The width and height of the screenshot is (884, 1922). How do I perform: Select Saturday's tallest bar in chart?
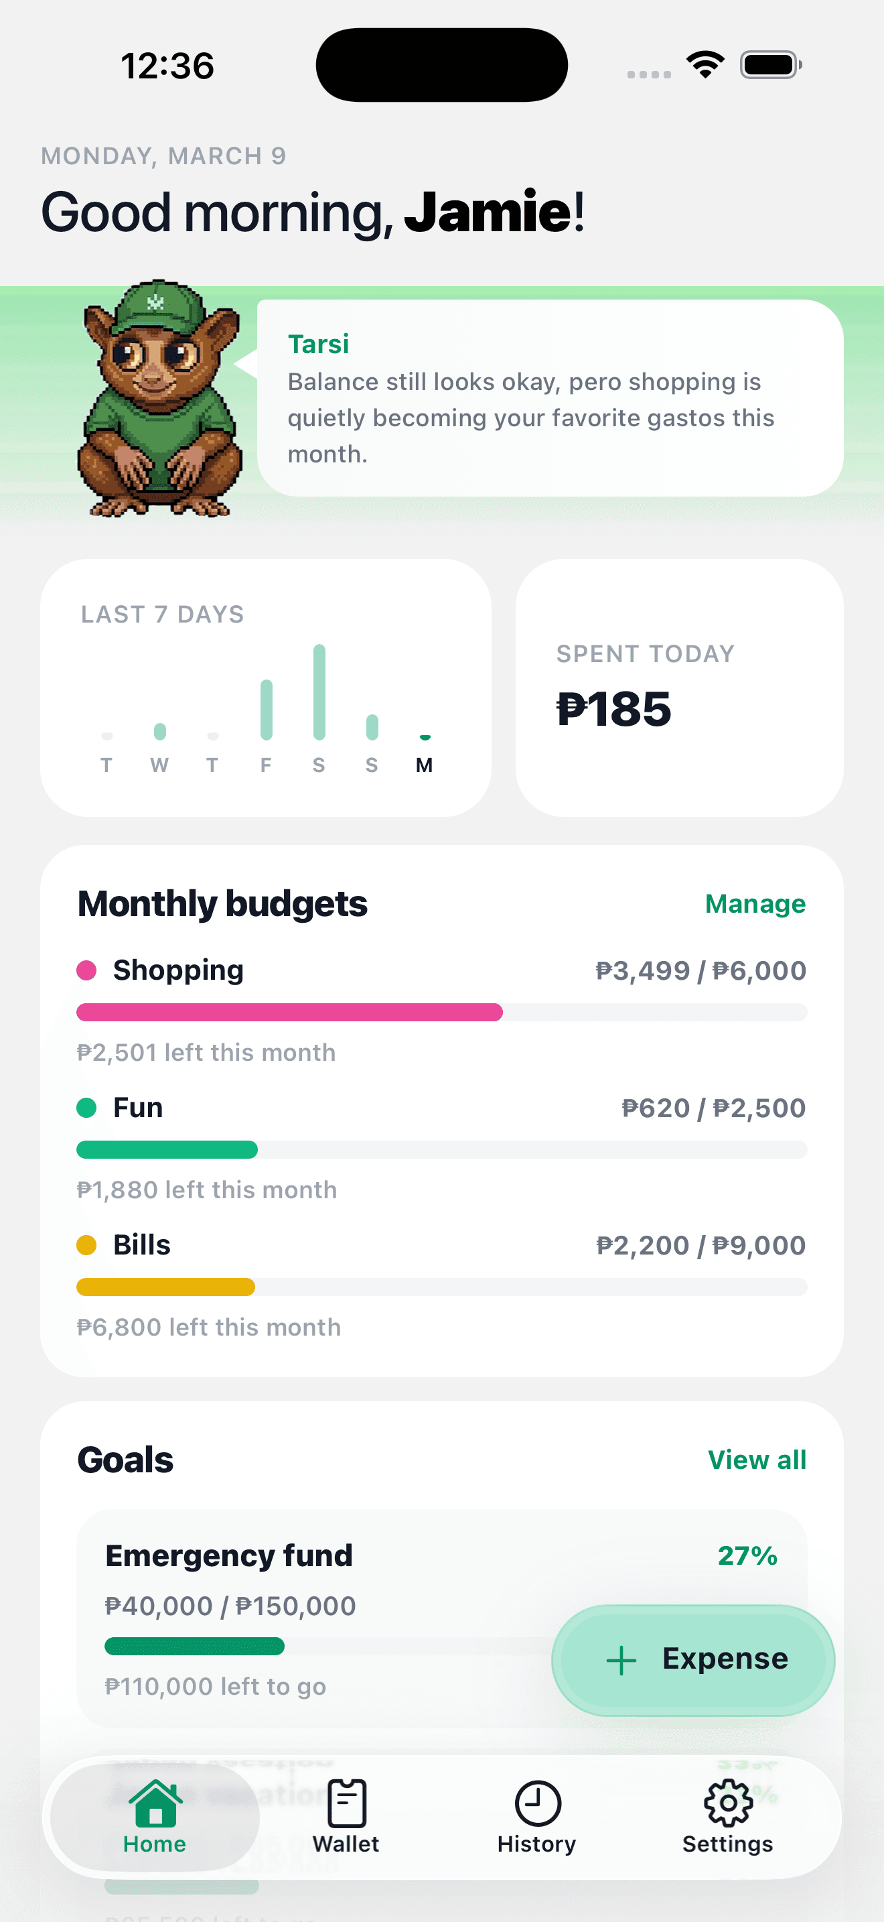tap(319, 692)
